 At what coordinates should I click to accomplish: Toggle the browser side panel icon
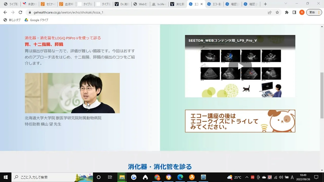pyautogui.click(x=294, y=12)
